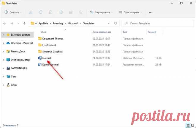
Task: Expand the Linux node
Action: point(3,85)
